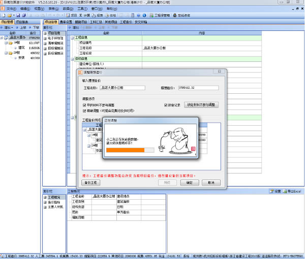305x259 pixels.
Task: Click the orange progress bar
Action: (126, 150)
